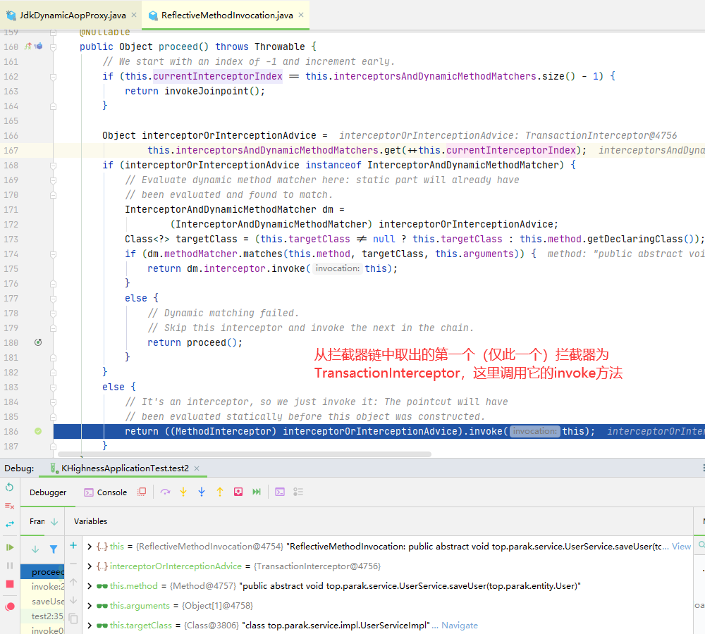
Task: Click the View link on 'this' row
Action: (681, 547)
